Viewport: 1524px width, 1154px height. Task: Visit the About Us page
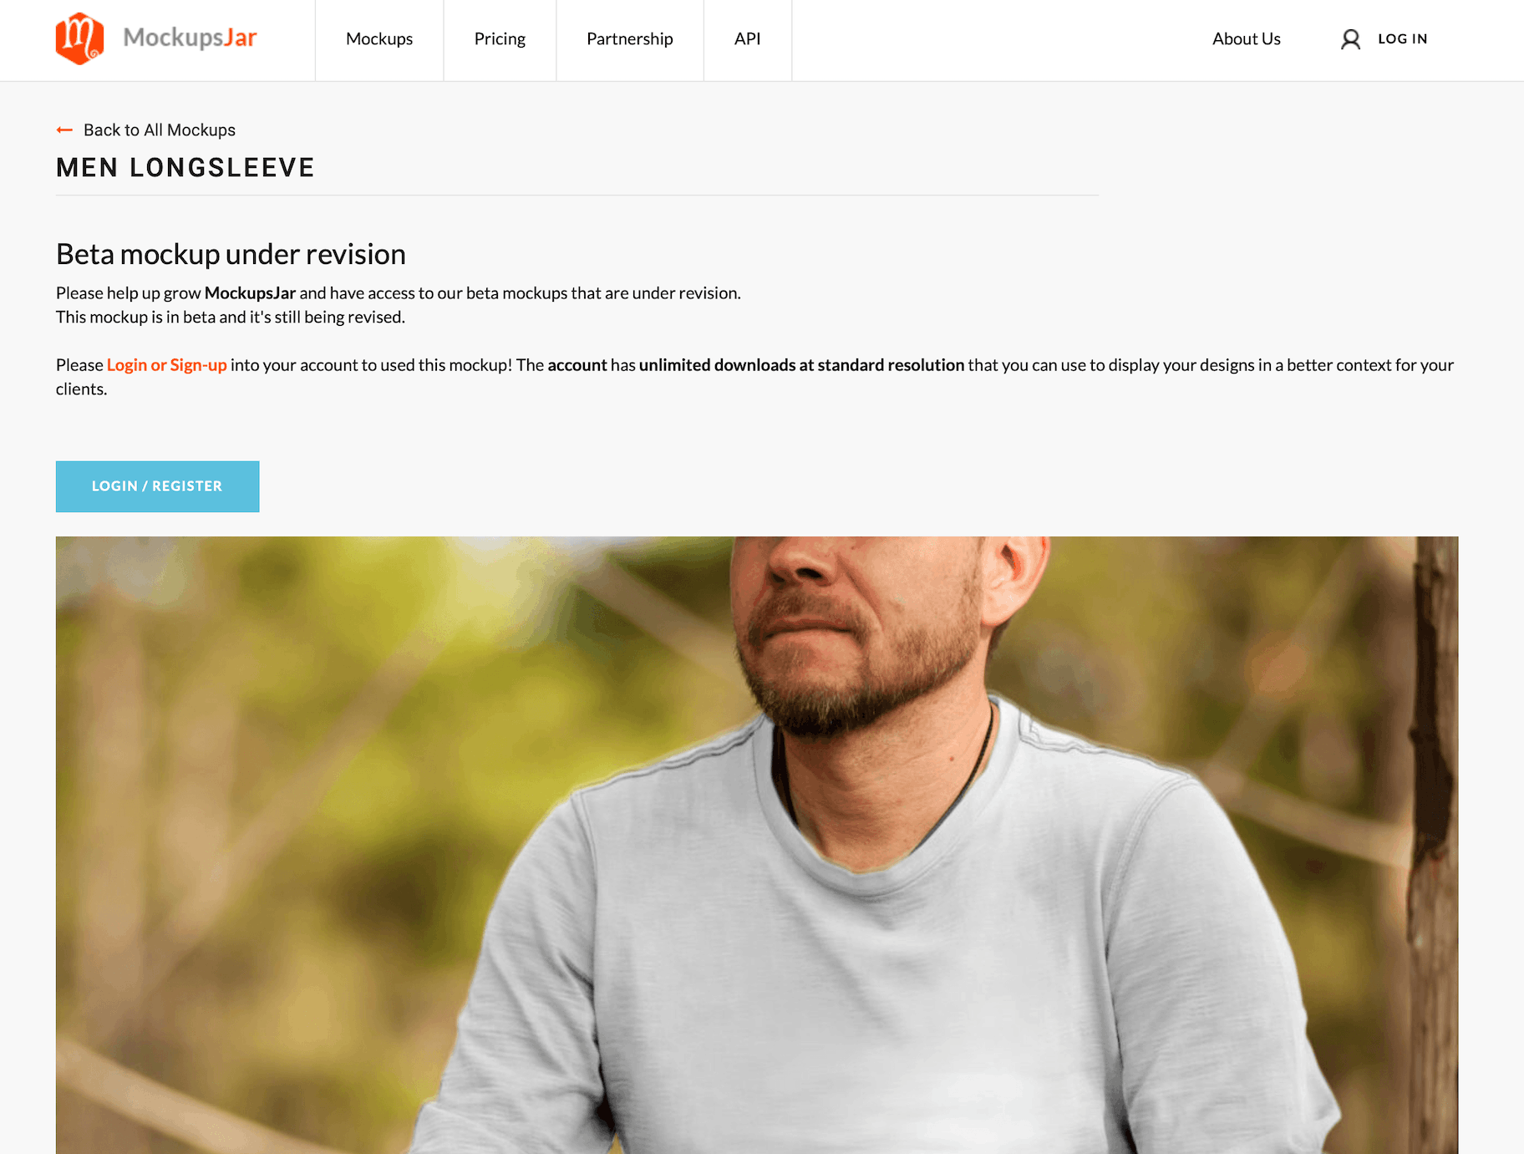(x=1246, y=39)
